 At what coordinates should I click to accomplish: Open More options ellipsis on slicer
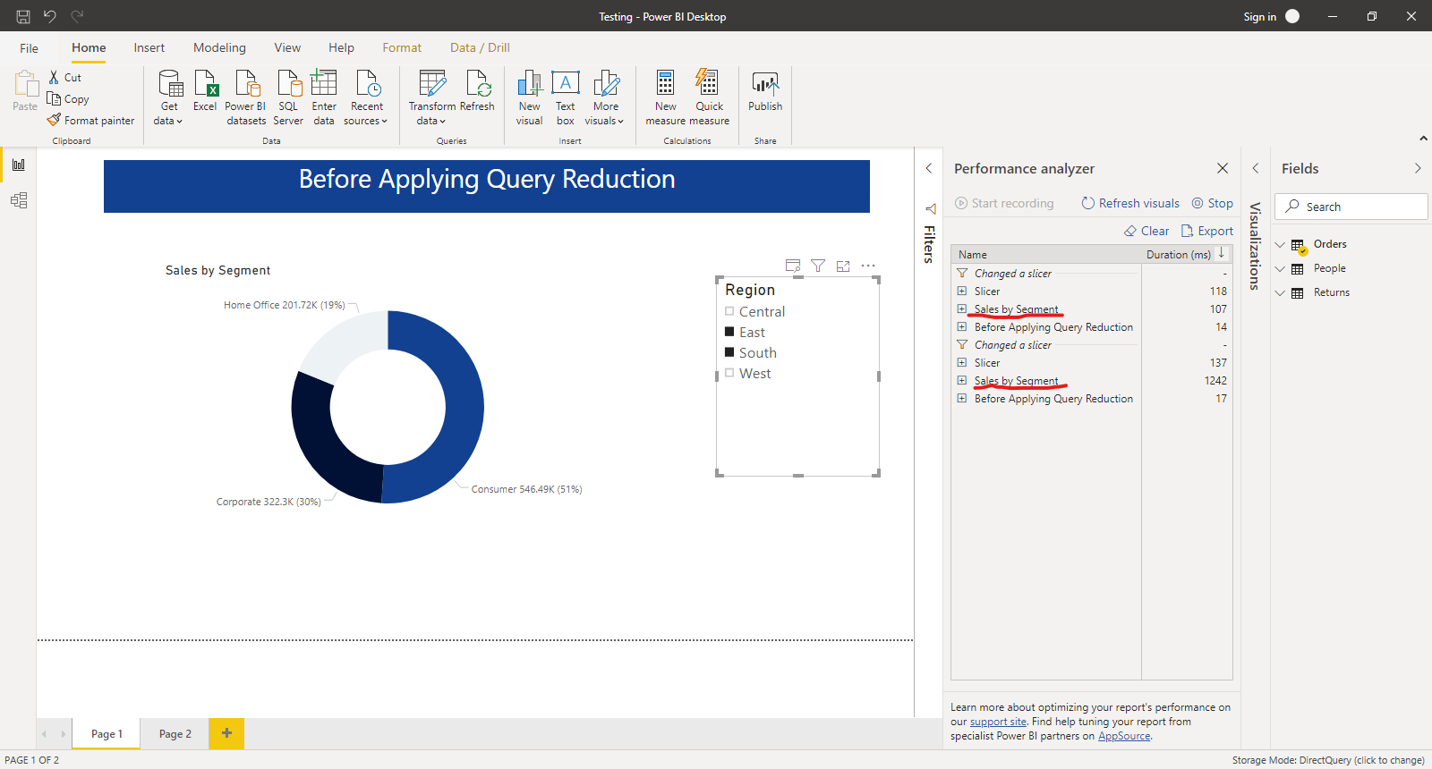pos(868,266)
